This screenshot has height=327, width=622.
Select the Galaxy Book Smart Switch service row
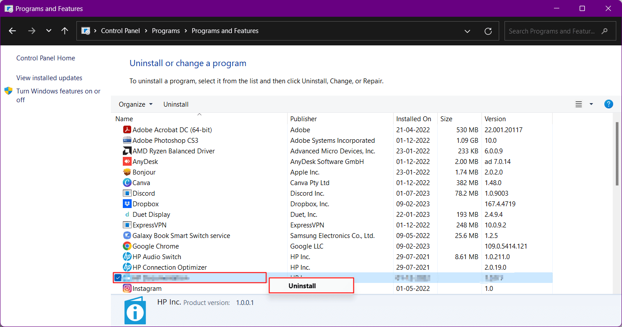[332, 236]
